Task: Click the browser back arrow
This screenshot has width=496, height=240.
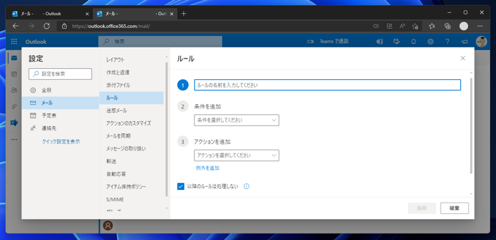Action: pos(16,26)
